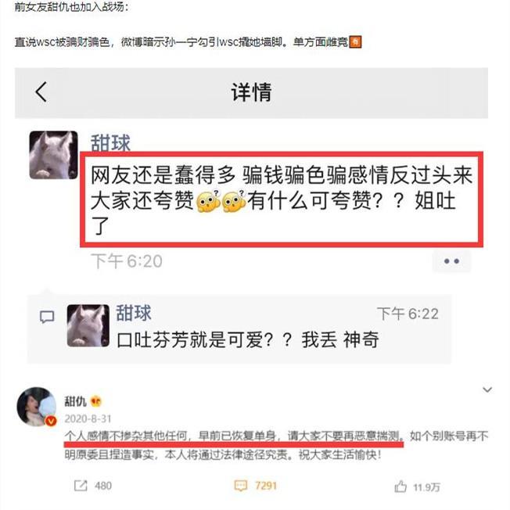510x510 pixels.
Task: Click the reply speech bubble icon
Action: 47,317
